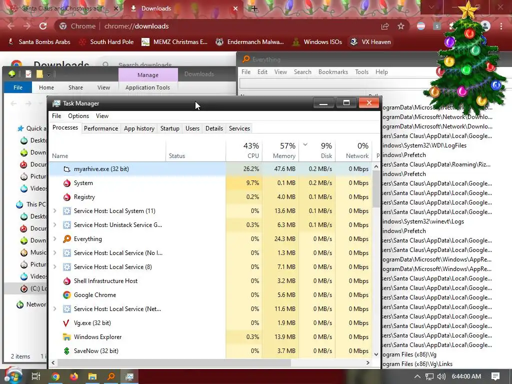Open Chrome share page icon
The height and width of the screenshot is (384, 512).
(x=385, y=26)
